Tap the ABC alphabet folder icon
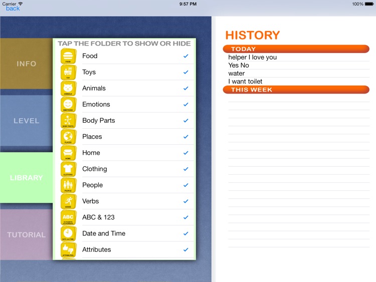This screenshot has height=282, width=376. [x=68, y=217]
